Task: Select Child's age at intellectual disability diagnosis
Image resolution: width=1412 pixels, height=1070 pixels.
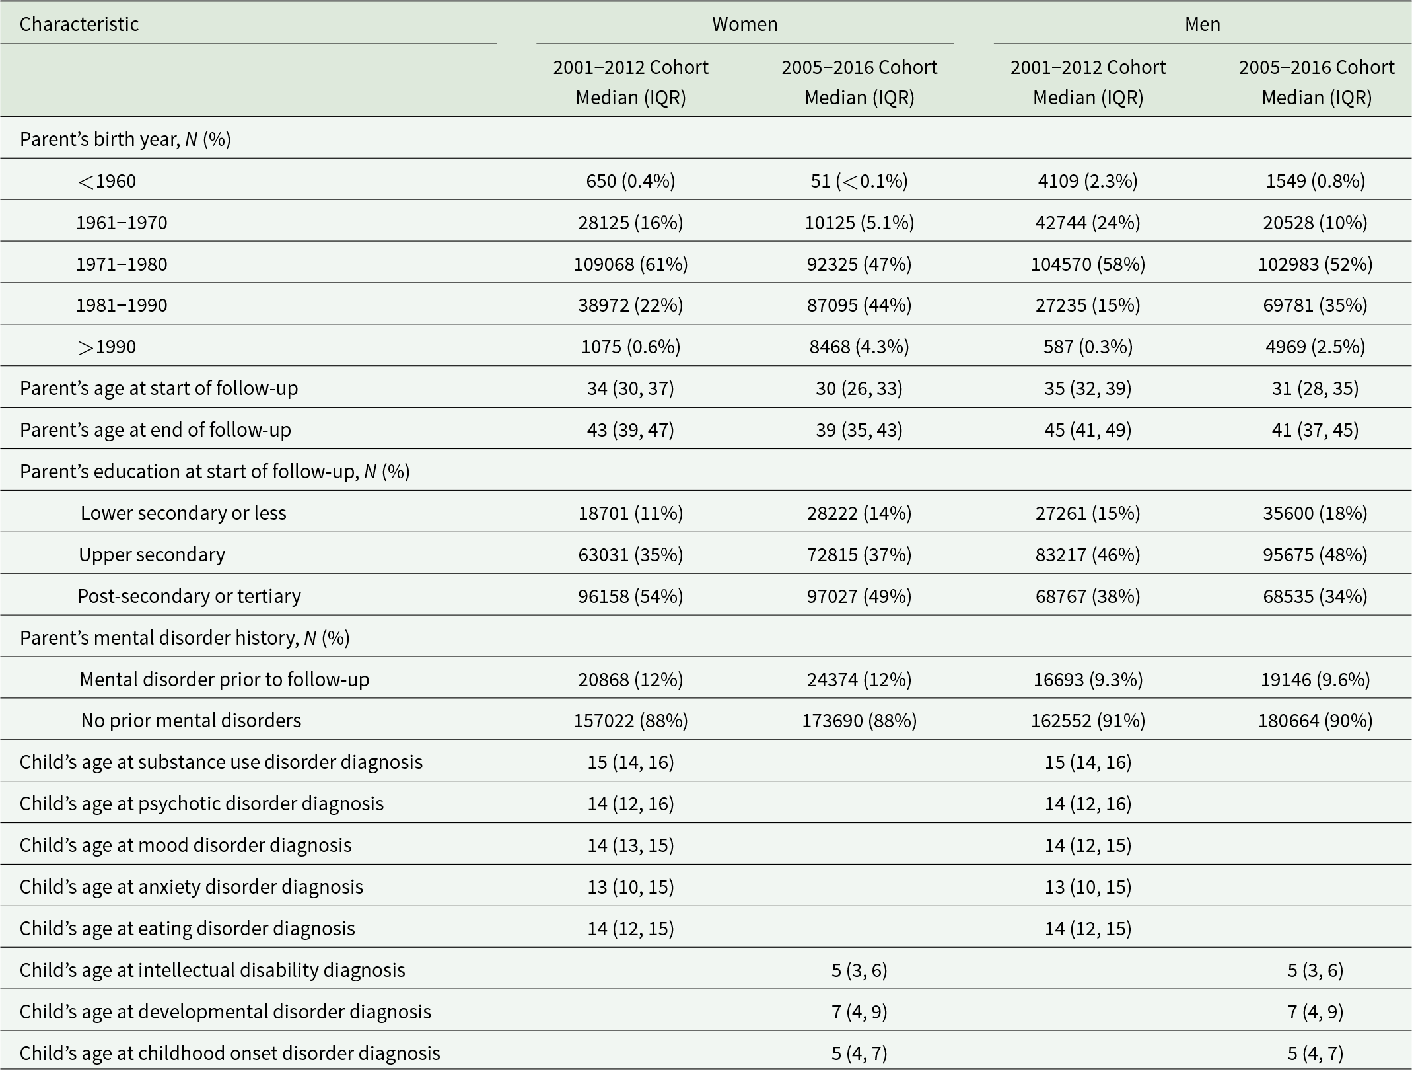Action: [212, 970]
